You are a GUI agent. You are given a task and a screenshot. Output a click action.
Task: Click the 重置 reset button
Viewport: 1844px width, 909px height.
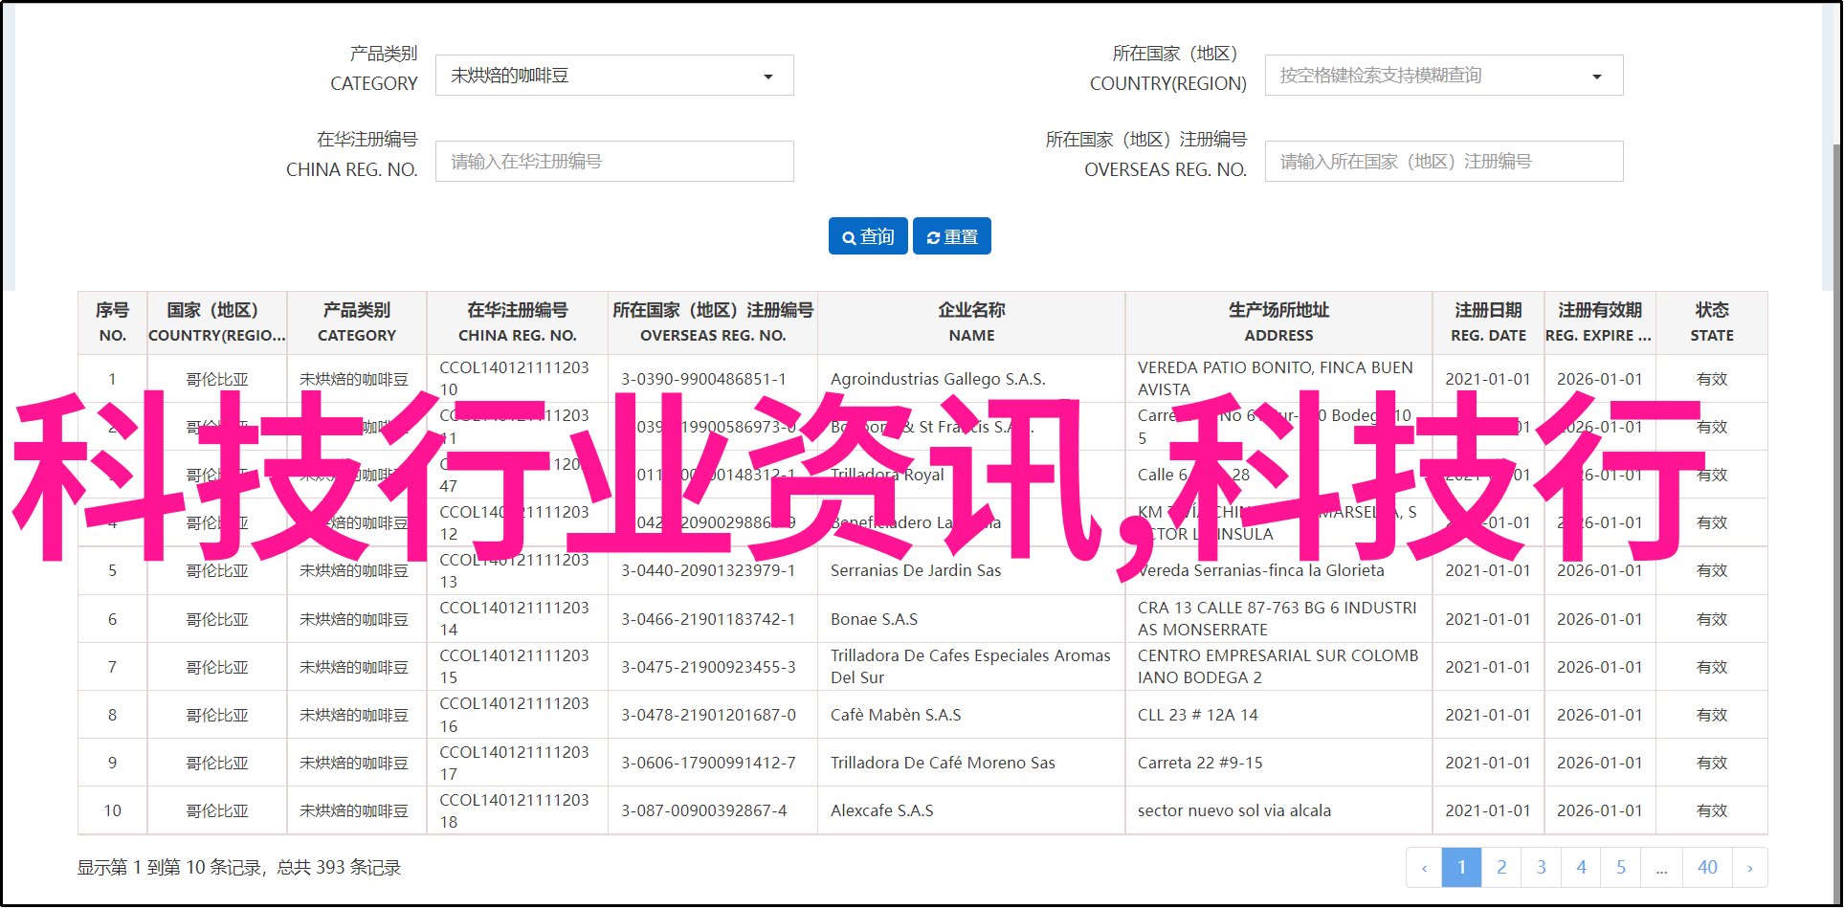click(x=952, y=236)
